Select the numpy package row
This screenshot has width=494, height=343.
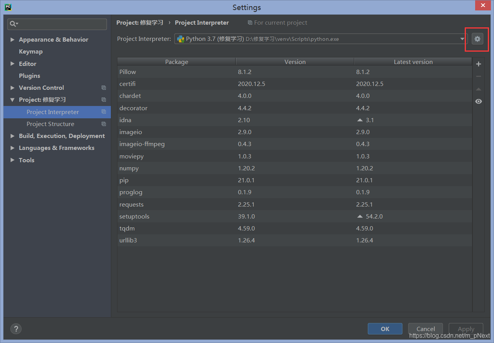coord(295,168)
